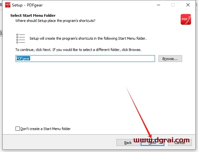198x152 pixels.
Task: Click the Start Menu folder name field
Action: tap(85, 58)
